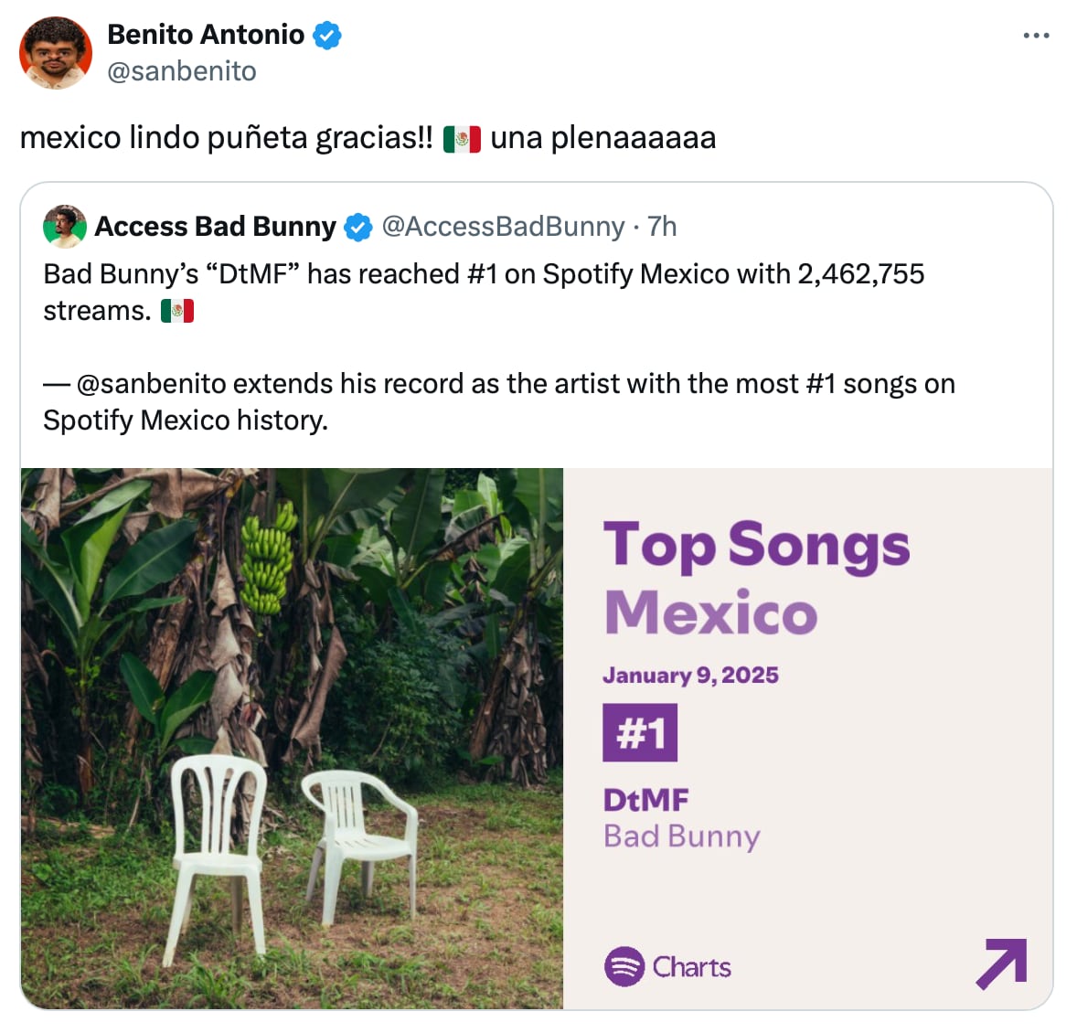
Task: Click the Mexico flag emoji in the tweet
Action: pyautogui.click(x=463, y=137)
